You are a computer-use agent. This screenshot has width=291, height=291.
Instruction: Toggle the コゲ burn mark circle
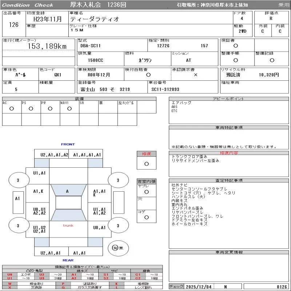pos(146,217)
